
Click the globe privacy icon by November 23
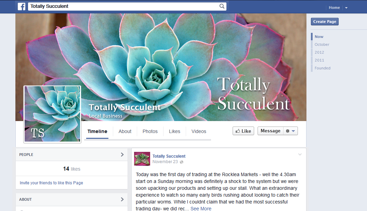click(x=182, y=162)
